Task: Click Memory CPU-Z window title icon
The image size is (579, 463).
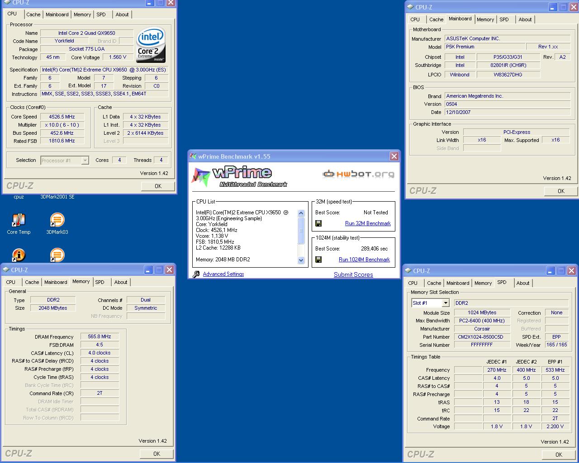Action: click(x=6, y=269)
